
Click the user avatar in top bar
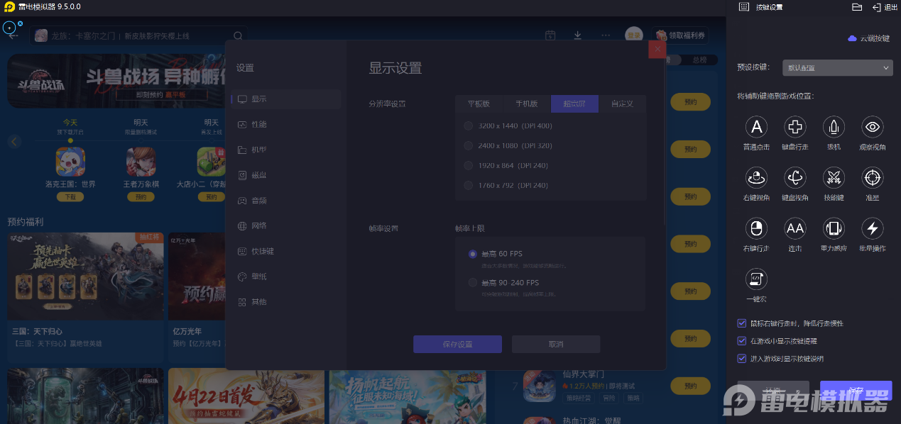[633, 35]
